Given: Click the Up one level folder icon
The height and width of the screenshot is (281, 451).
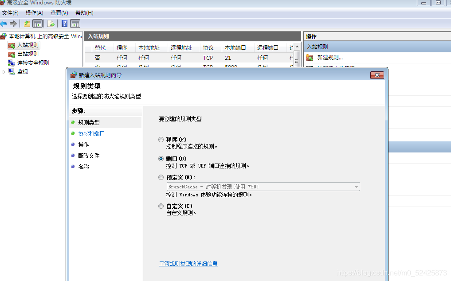Looking at the screenshot, I should (27, 23).
